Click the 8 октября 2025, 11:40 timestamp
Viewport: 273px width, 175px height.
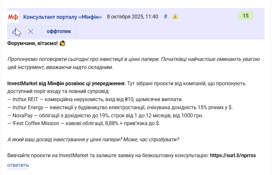point(132,17)
